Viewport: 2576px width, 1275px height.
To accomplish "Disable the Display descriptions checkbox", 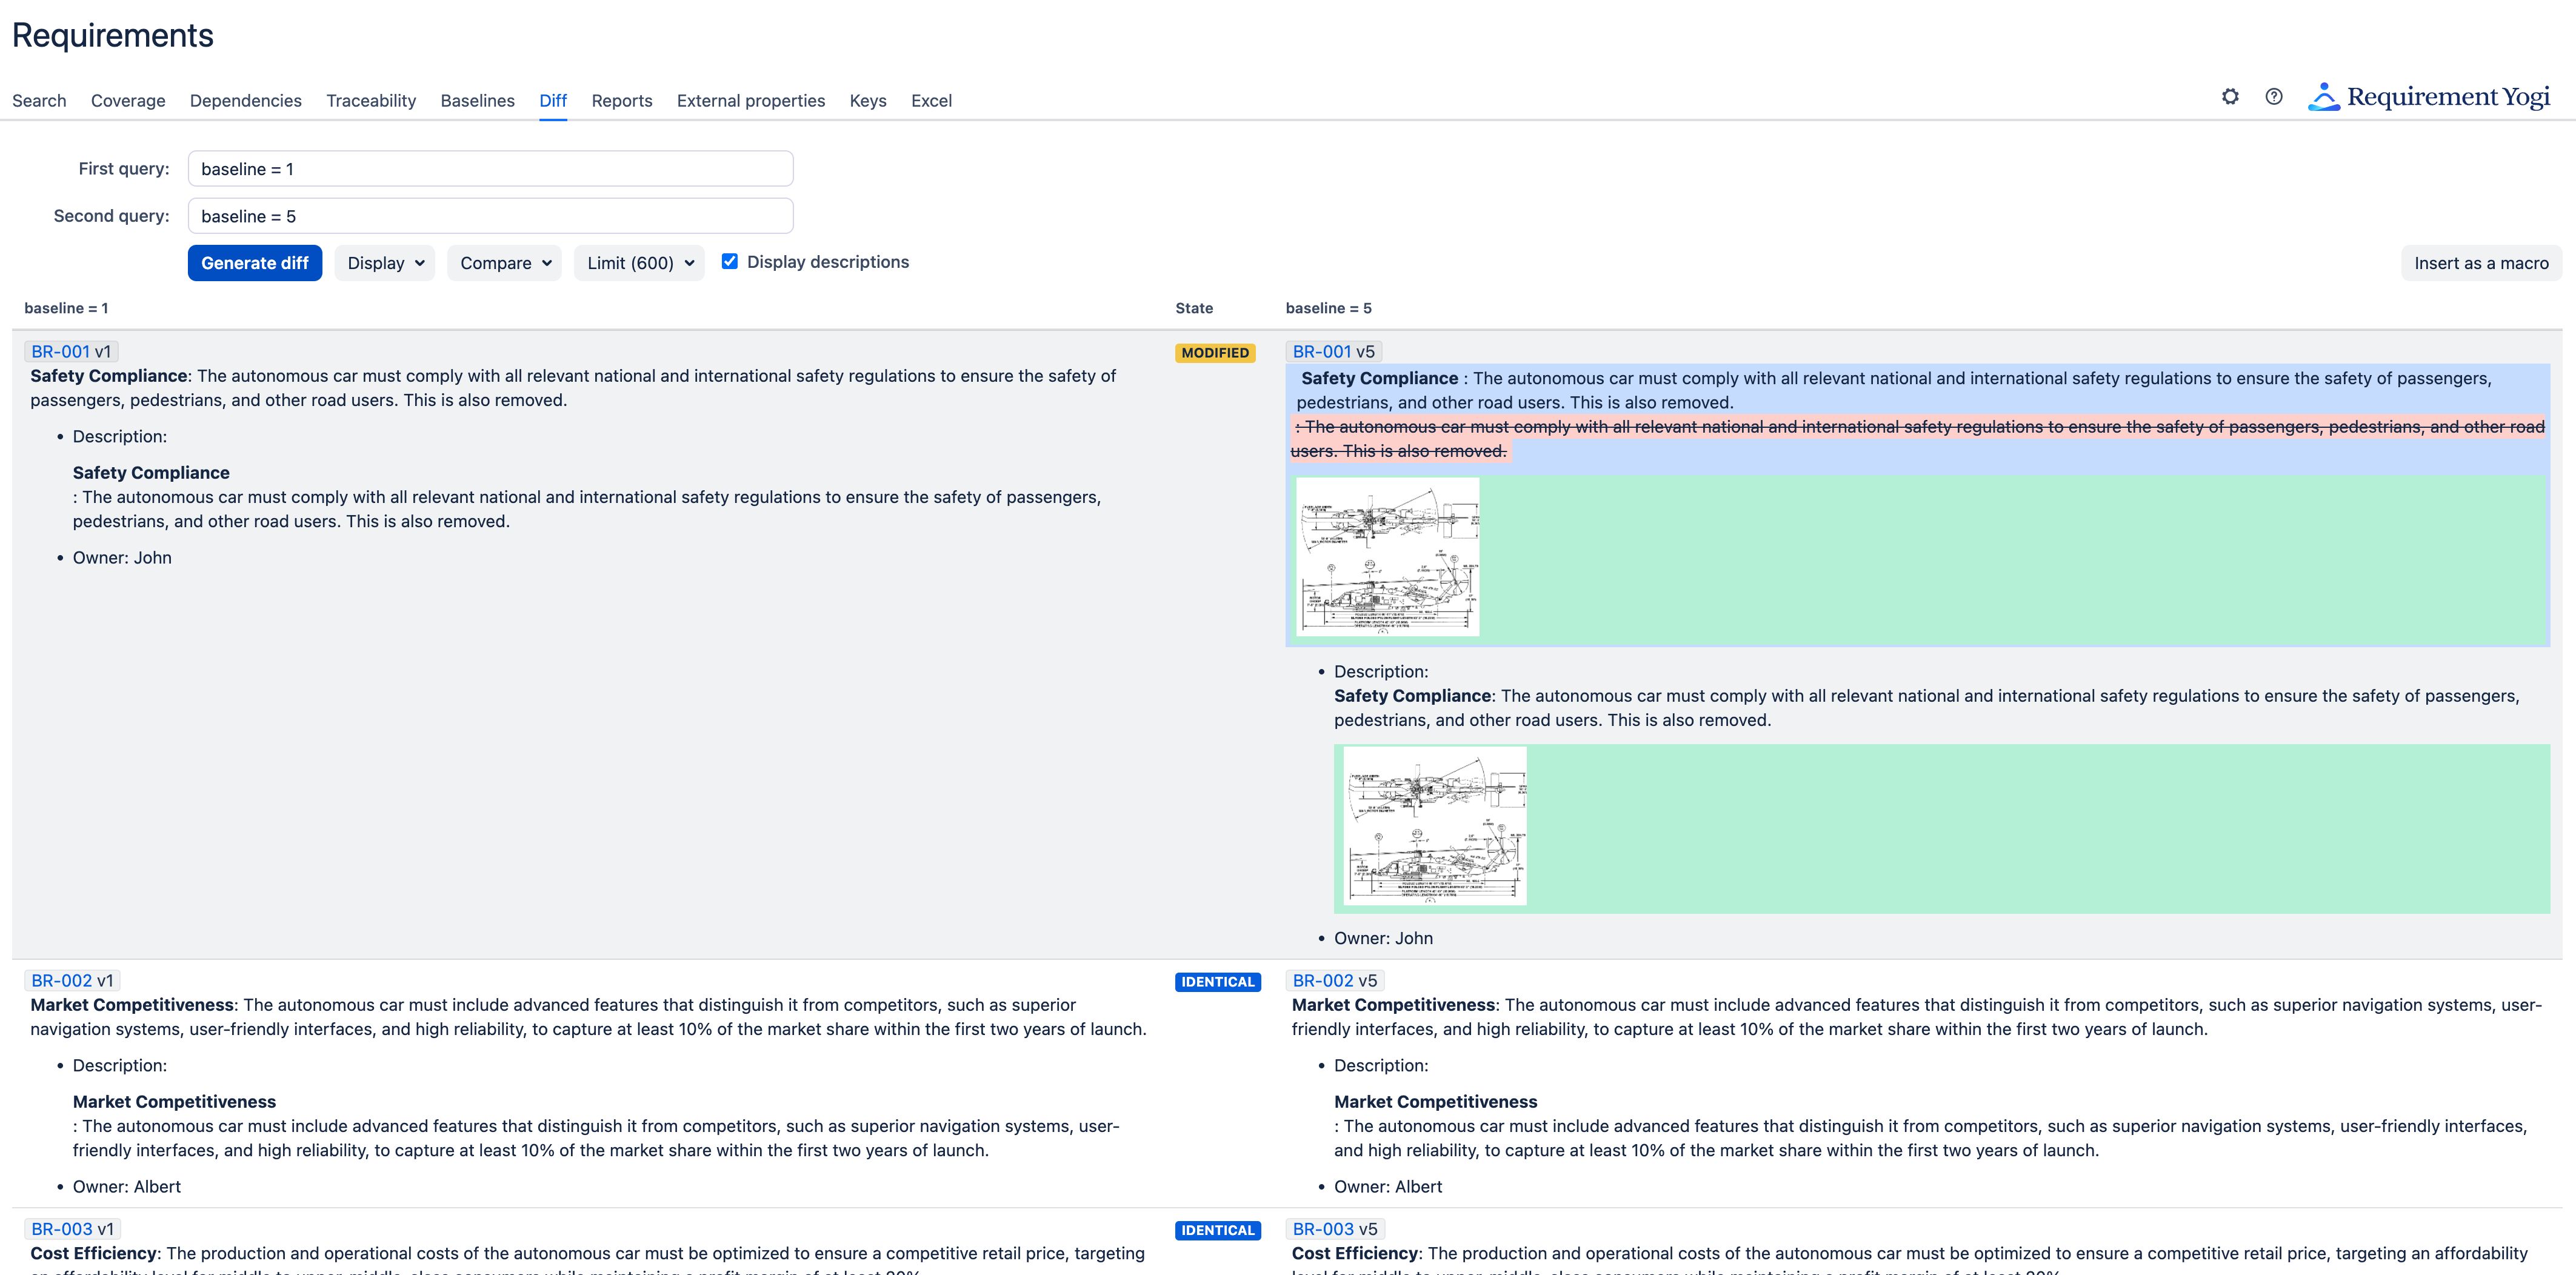I will pyautogui.click(x=731, y=261).
